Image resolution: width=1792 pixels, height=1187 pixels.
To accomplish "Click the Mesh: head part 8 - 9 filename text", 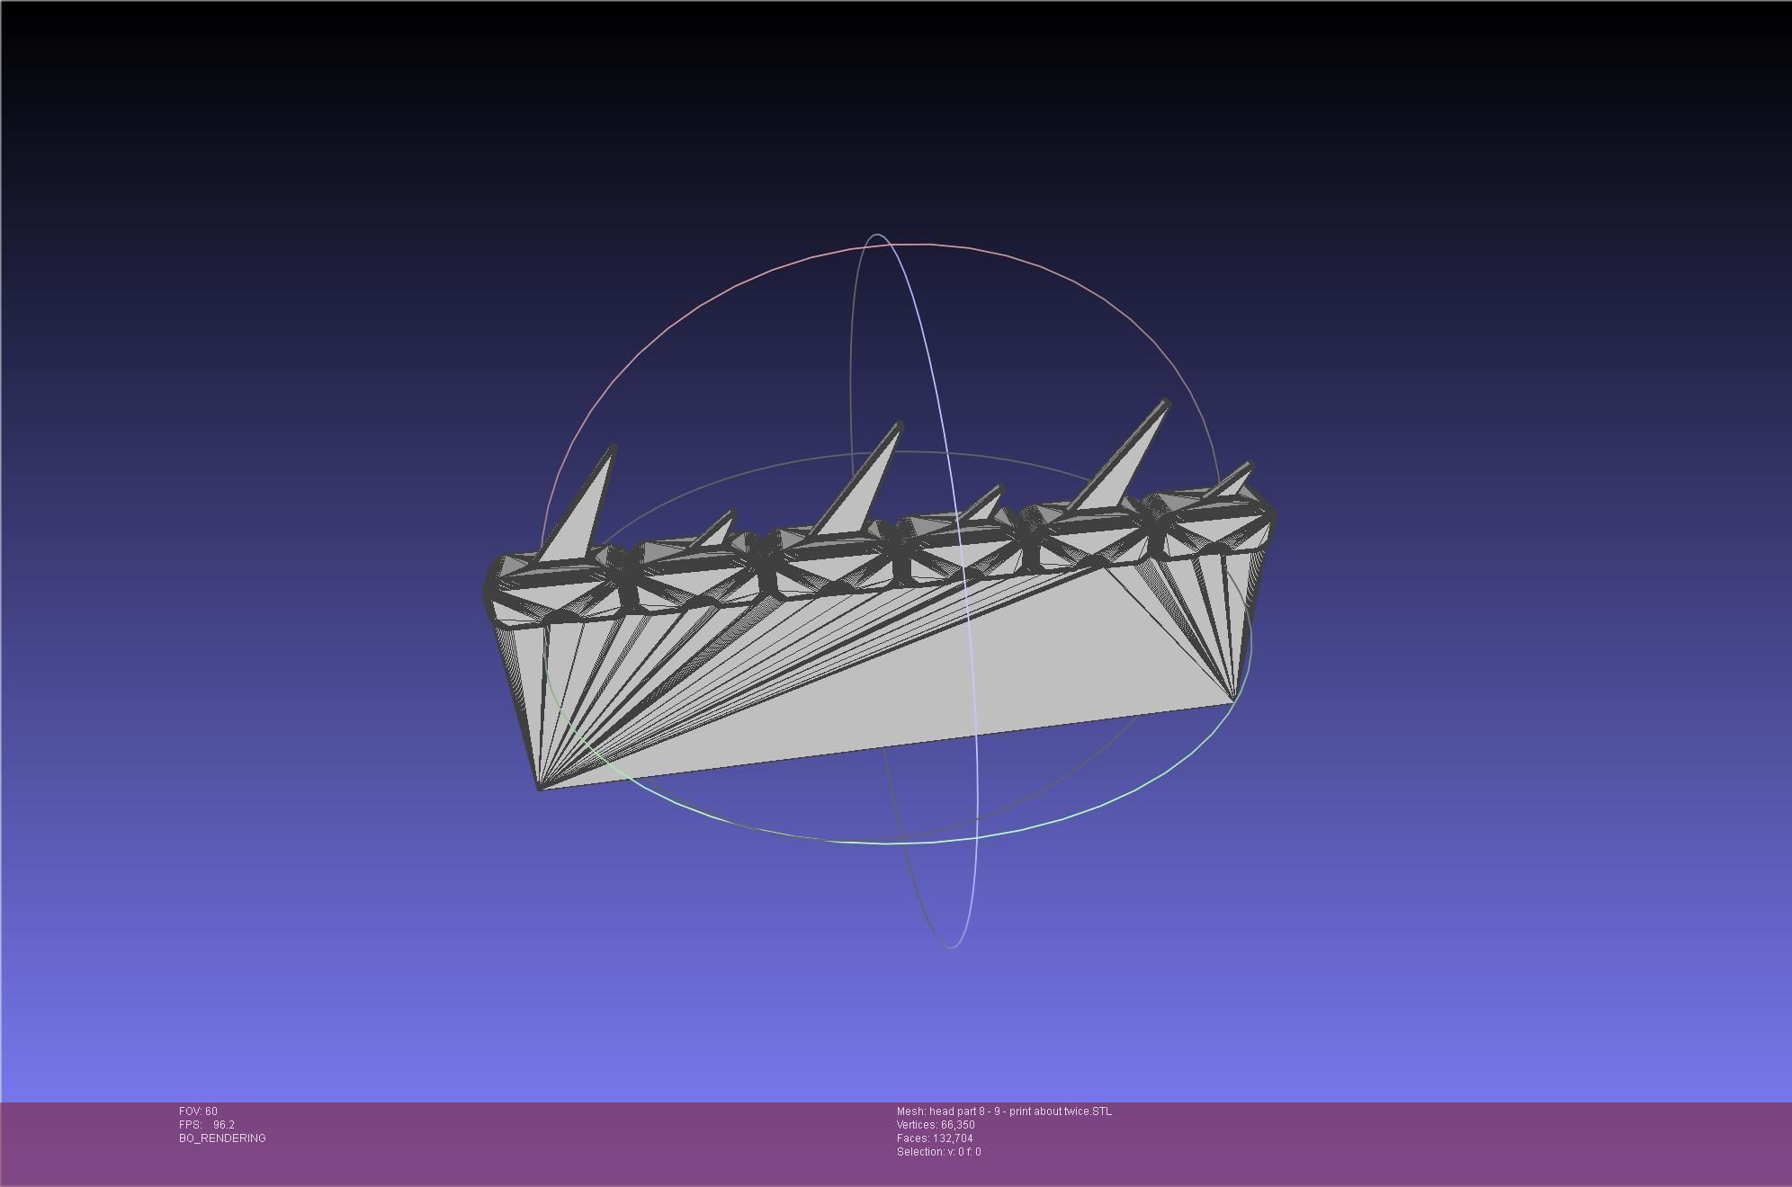I will point(1004,1111).
